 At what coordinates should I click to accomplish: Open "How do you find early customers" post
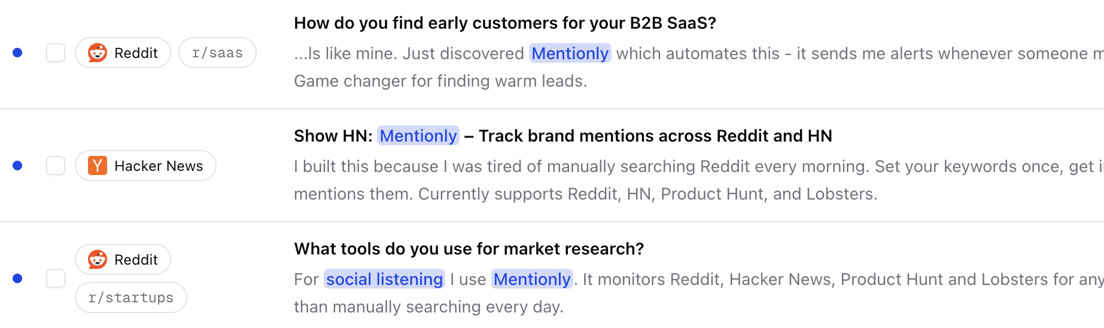click(x=504, y=23)
